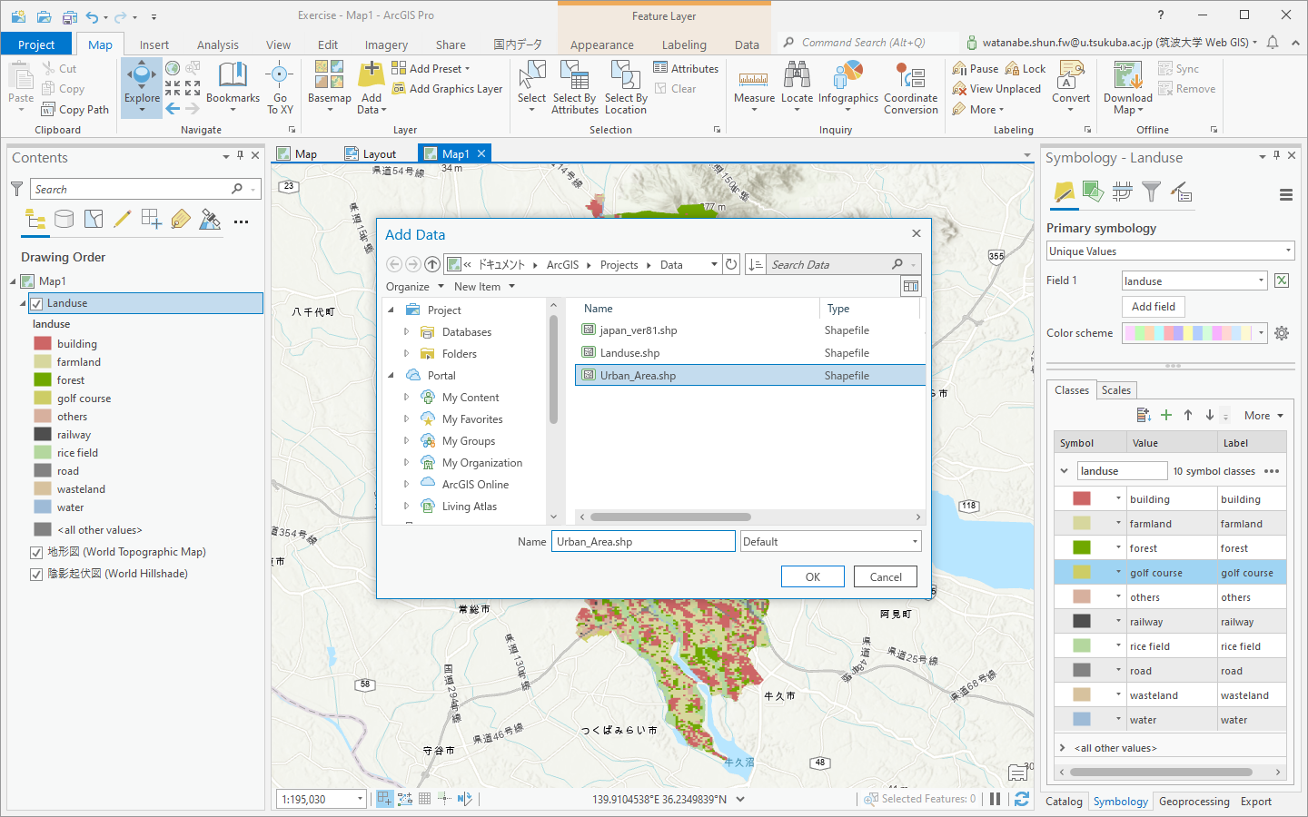The height and width of the screenshot is (817, 1308).
Task: Go up one folder level in Add Data
Action: (x=432, y=264)
